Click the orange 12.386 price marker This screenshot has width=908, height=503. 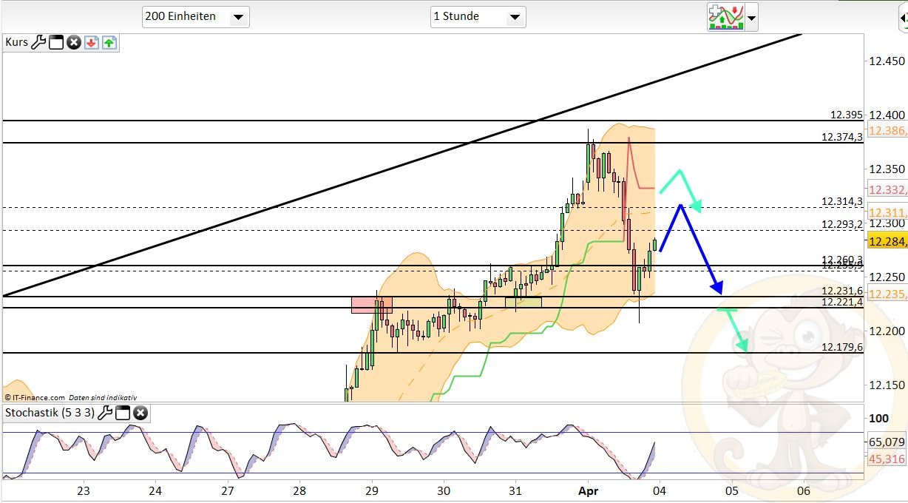[x=886, y=131]
